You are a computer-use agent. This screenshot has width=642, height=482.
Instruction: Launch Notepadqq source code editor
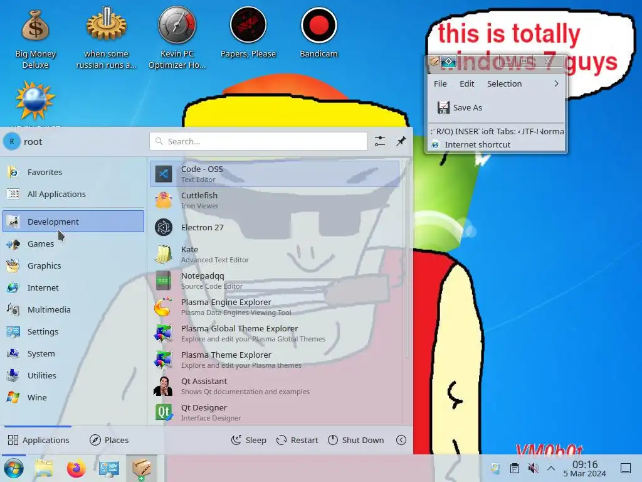[x=275, y=281]
